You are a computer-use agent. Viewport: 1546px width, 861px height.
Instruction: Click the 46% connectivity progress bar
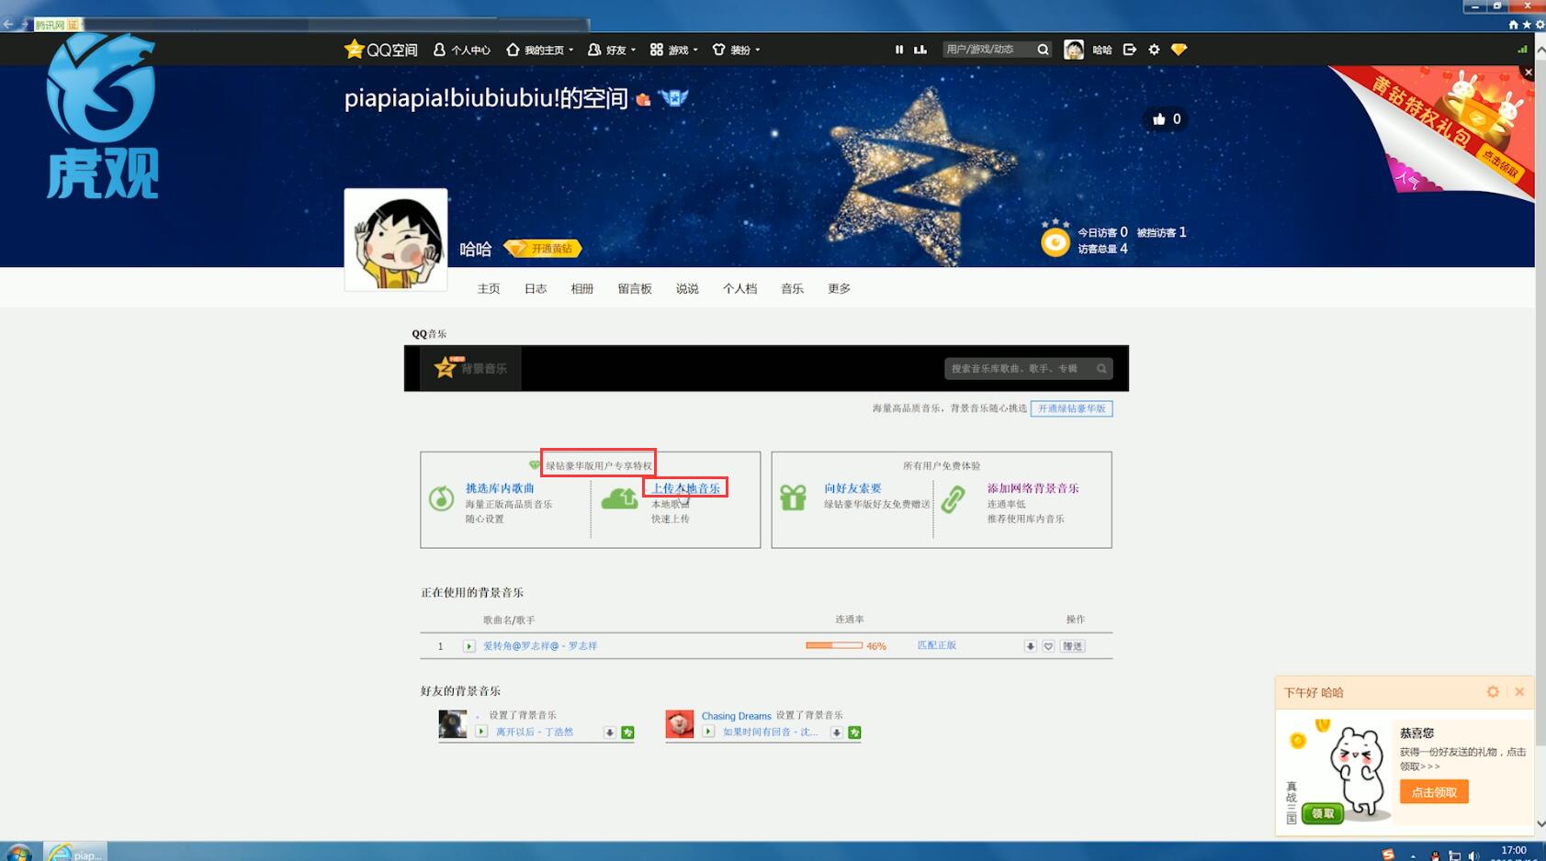point(834,645)
